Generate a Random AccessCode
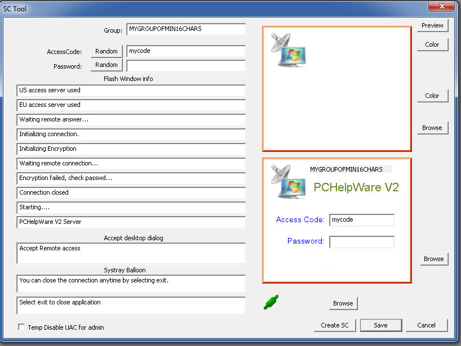Image resolution: width=461 pixels, height=346 pixels. click(107, 51)
